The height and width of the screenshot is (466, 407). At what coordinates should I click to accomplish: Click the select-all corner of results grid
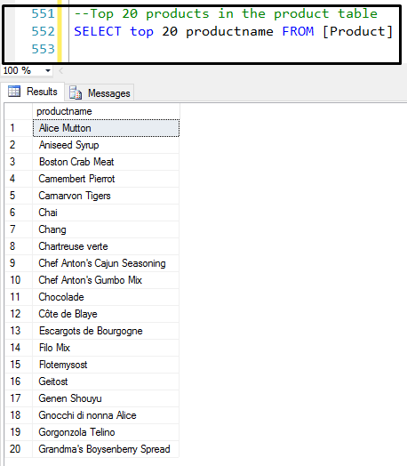[19, 111]
